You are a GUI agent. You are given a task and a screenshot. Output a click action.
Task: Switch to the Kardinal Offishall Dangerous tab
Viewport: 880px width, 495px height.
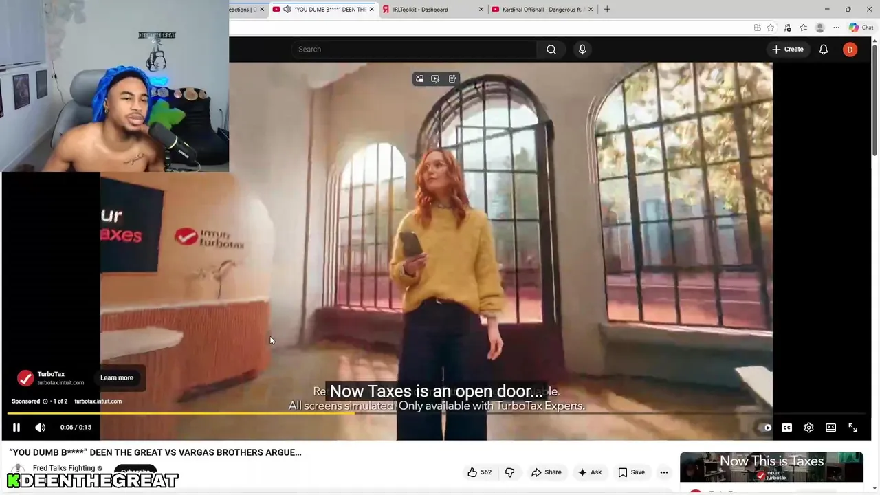(543, 10)
